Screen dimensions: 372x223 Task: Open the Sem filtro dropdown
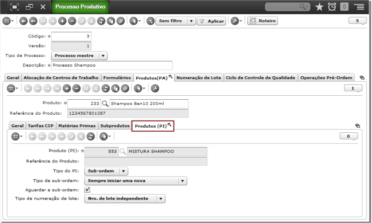click(x=175, y=21)
